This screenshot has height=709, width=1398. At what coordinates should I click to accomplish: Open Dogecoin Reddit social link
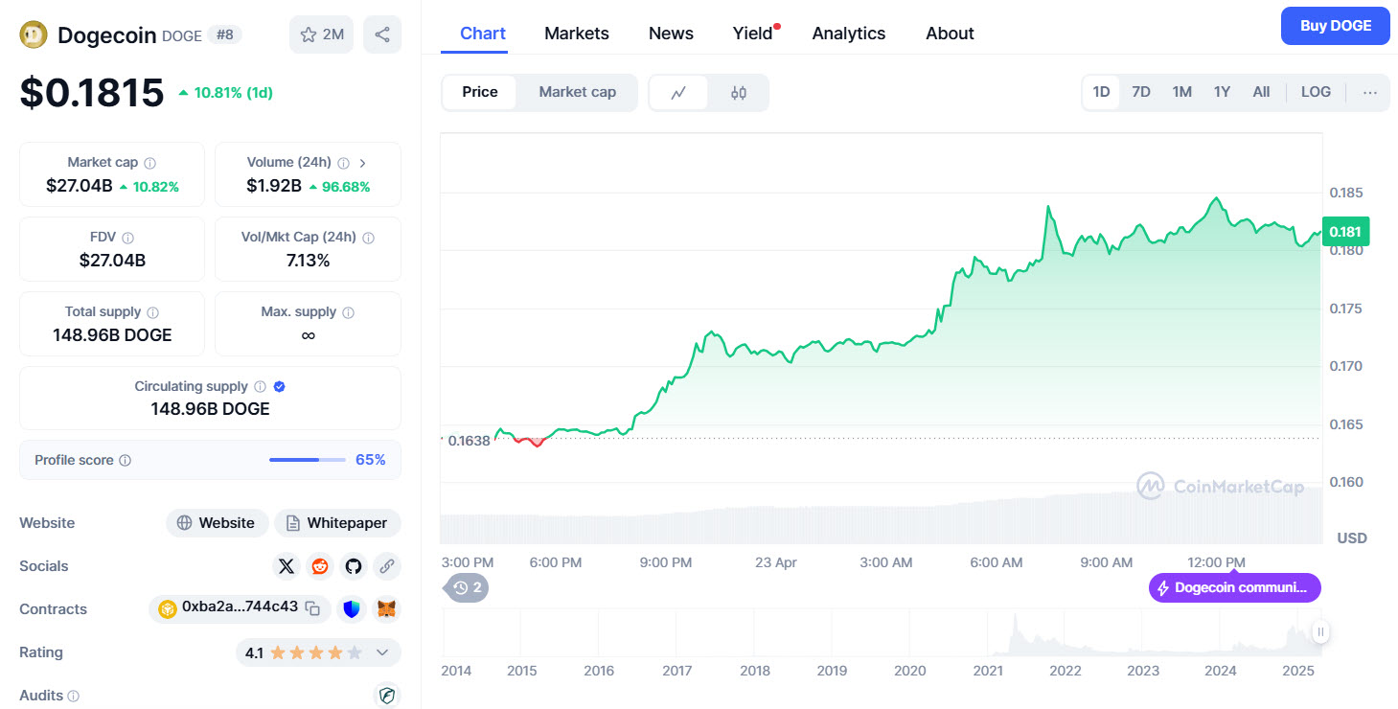pos(320,566)
